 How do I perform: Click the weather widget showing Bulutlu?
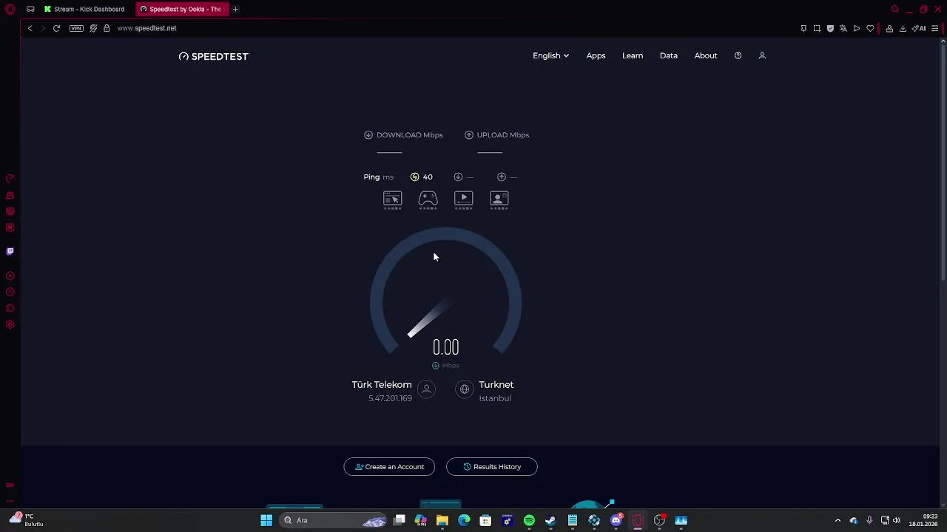tap(25, 520)
